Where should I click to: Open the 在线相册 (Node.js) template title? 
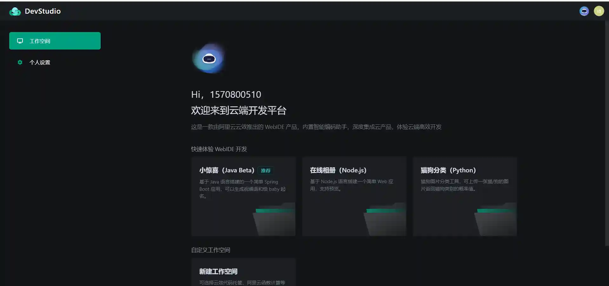click(x=338, y=170)
